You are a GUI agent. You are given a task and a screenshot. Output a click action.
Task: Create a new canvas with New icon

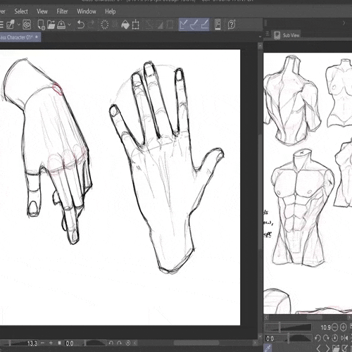(41, 25)
